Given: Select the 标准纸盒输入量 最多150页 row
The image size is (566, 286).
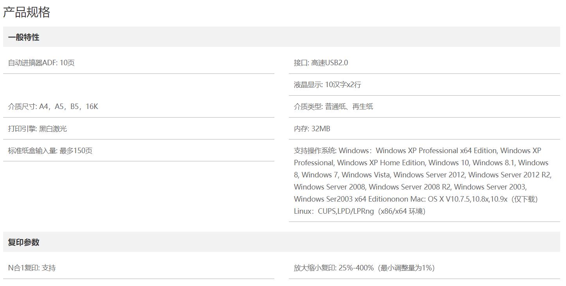Looking at the screenshot, I should (50, 151).
